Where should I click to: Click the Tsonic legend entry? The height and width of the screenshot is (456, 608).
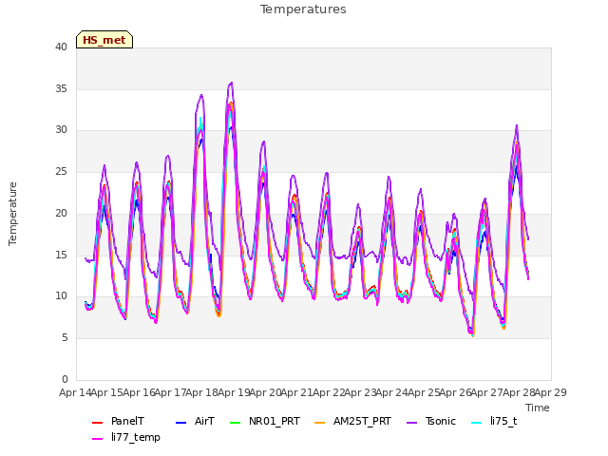430,422
